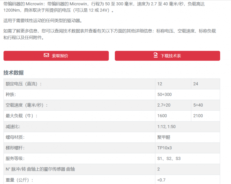
Task: Click the 额定电压（直流）row label
Action: 24,84
